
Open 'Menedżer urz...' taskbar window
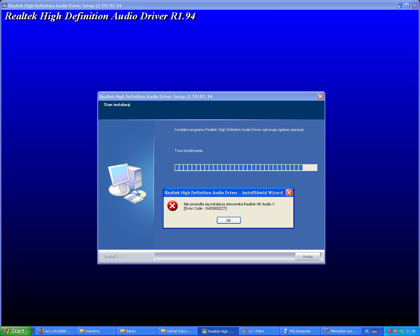coord(341,331)
